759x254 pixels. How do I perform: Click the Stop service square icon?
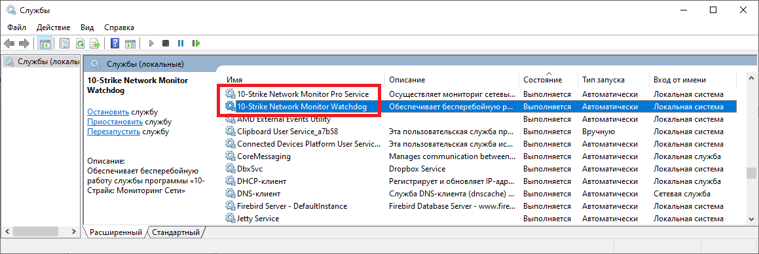click(x=166, y=44)
